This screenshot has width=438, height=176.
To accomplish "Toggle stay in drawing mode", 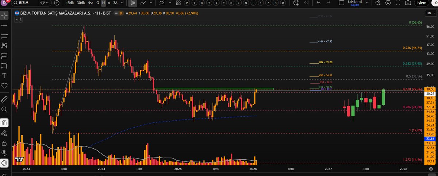I will (5, 133).
